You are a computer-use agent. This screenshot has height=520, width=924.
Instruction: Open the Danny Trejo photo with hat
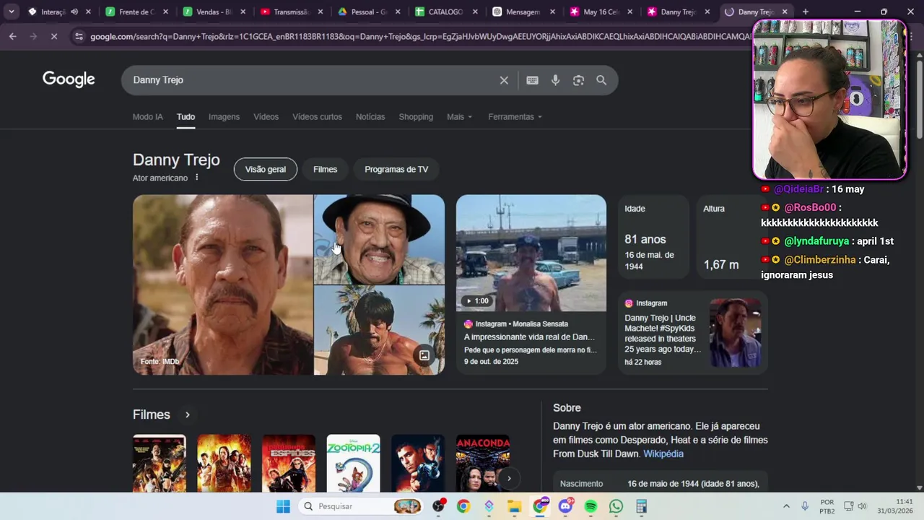coord(380,239)
